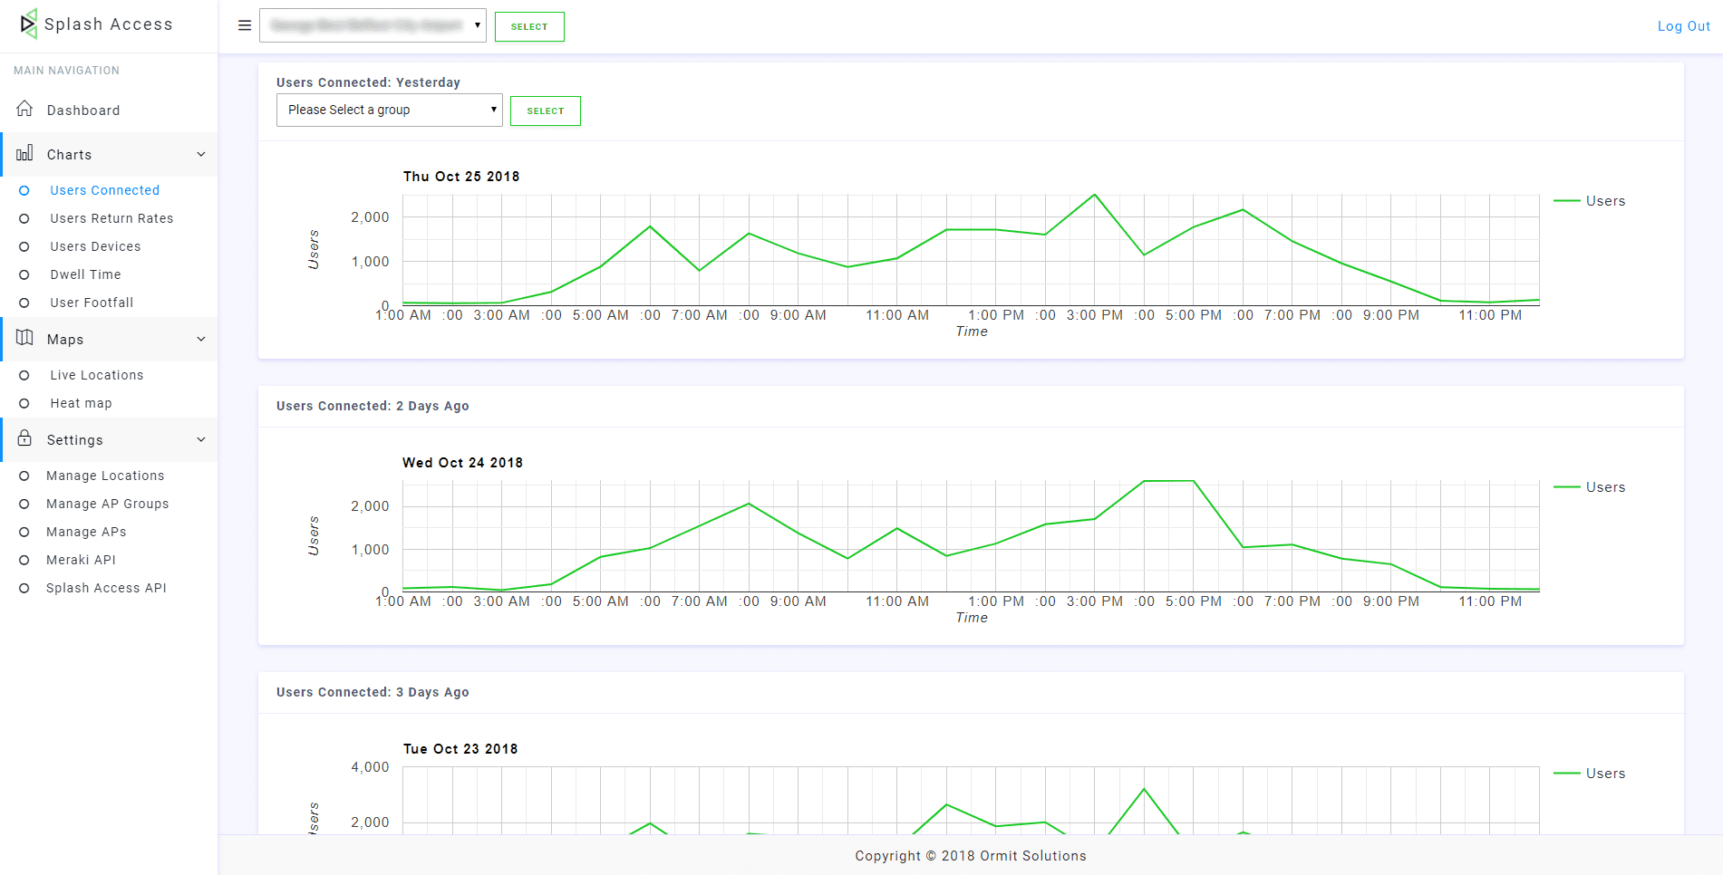Open the Meraki API settings entry
Image resolution: width=1723 pixels, height=875 pixels.
82,559
